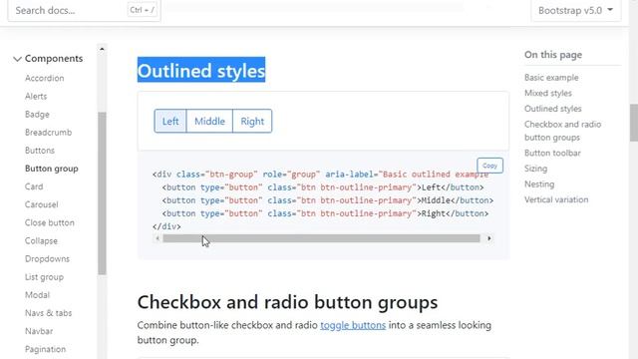Open Pagination component page
This screenshot has height=359, width=638.
[x=45, y=349]
